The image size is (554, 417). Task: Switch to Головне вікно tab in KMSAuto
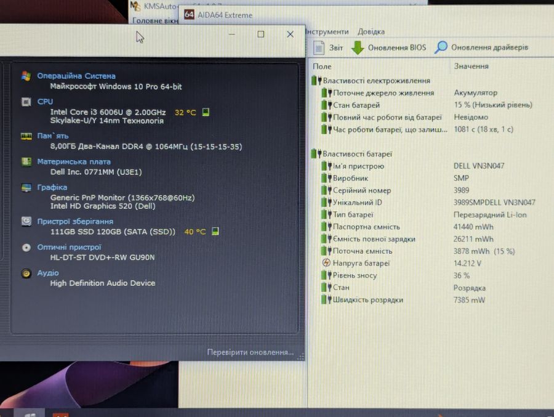point(155,20)
